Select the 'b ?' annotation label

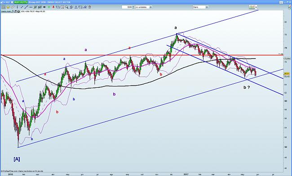(247, 87)
